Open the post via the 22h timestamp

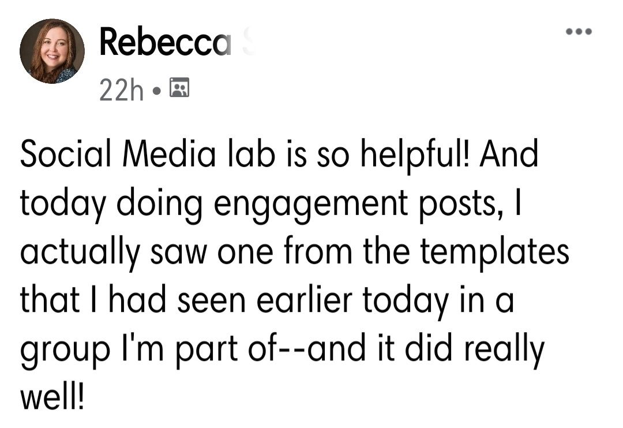[x=121, y=90]
